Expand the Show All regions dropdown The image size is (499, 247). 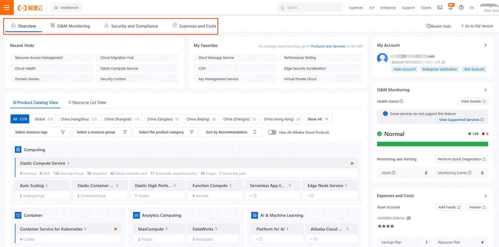[x=318, y=119]
